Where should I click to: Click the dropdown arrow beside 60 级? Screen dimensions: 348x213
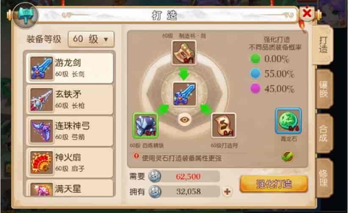coord(106,39)
